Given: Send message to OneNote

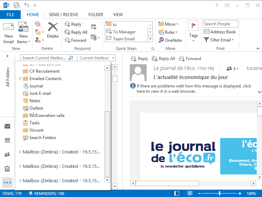Looking at the screenshot, I should point(170,40).
